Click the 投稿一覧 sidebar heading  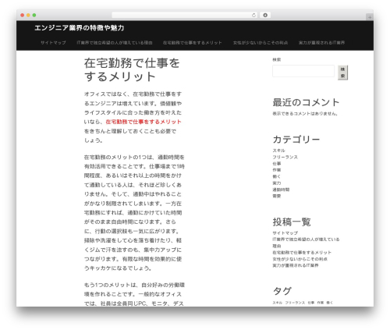point(292,222)
